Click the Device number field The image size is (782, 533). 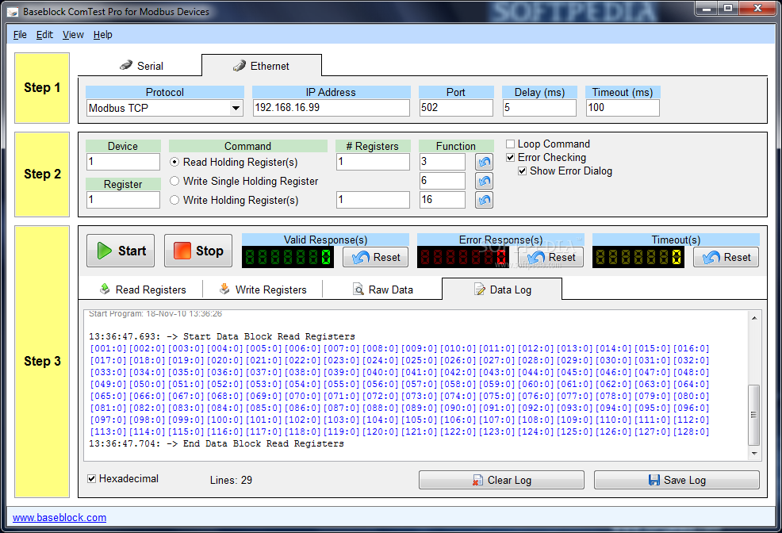pyautogui.click(x=123, y=162)
